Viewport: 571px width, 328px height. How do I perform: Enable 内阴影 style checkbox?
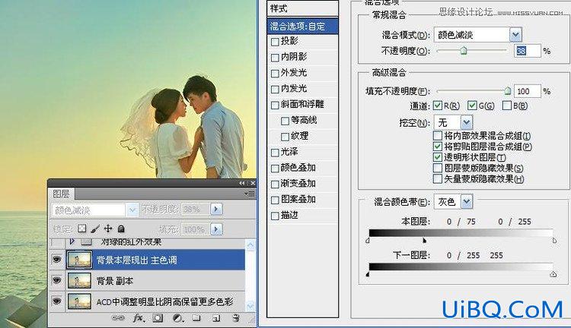275,58
